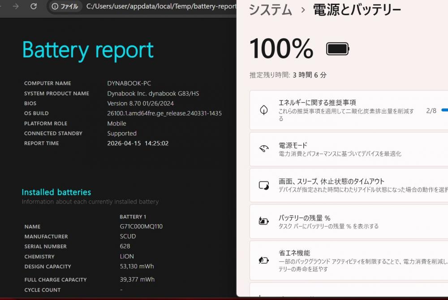This screenshot has width=448, height=300.
Task: Click the screen and sleep timeout icon
Action: pyautogui.click(x=264, y=185)
